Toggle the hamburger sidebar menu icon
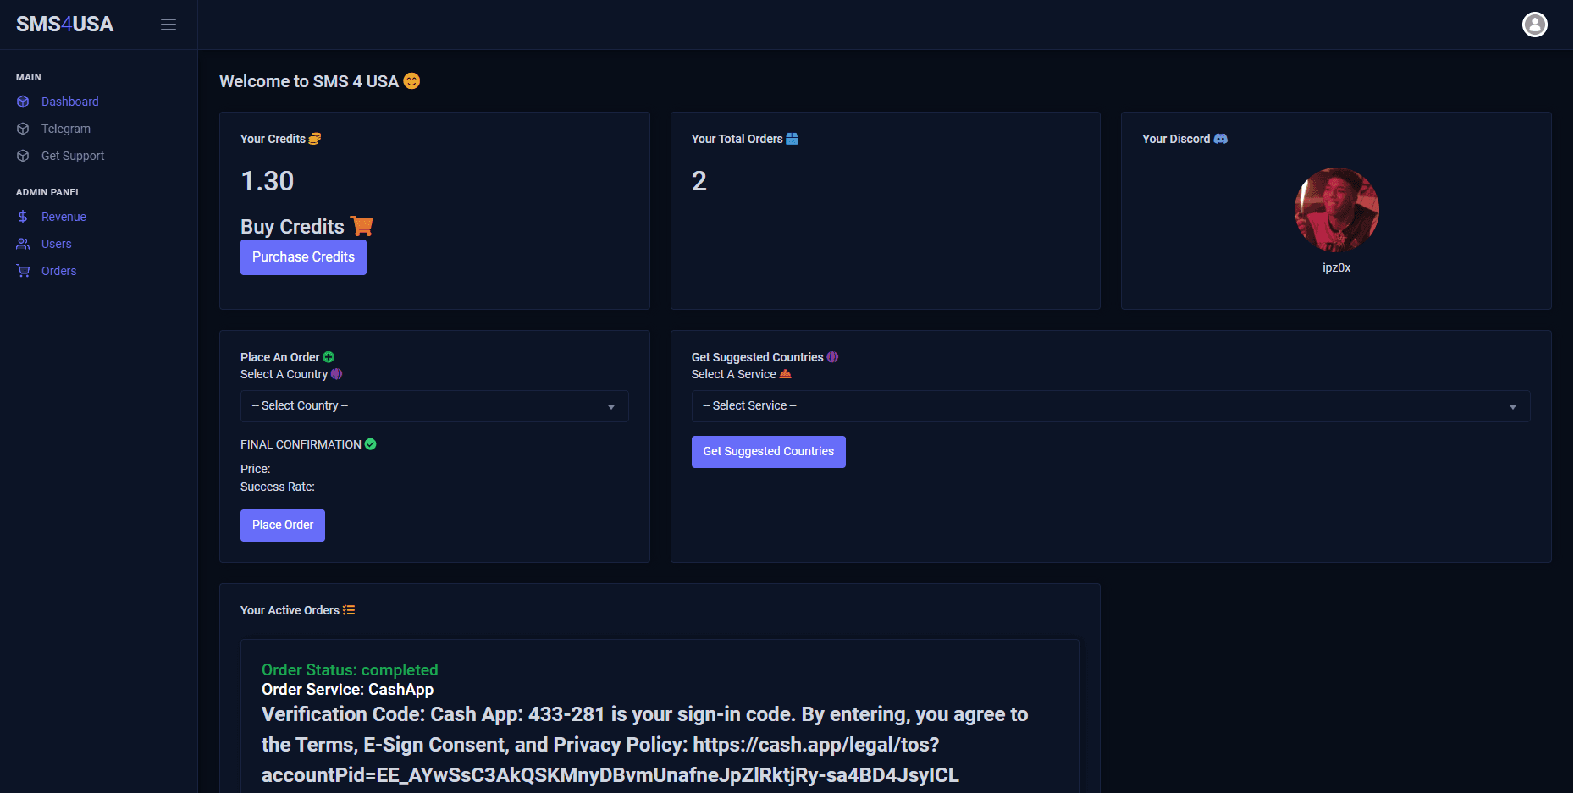The image size is (1574, 793). [168, 25]
